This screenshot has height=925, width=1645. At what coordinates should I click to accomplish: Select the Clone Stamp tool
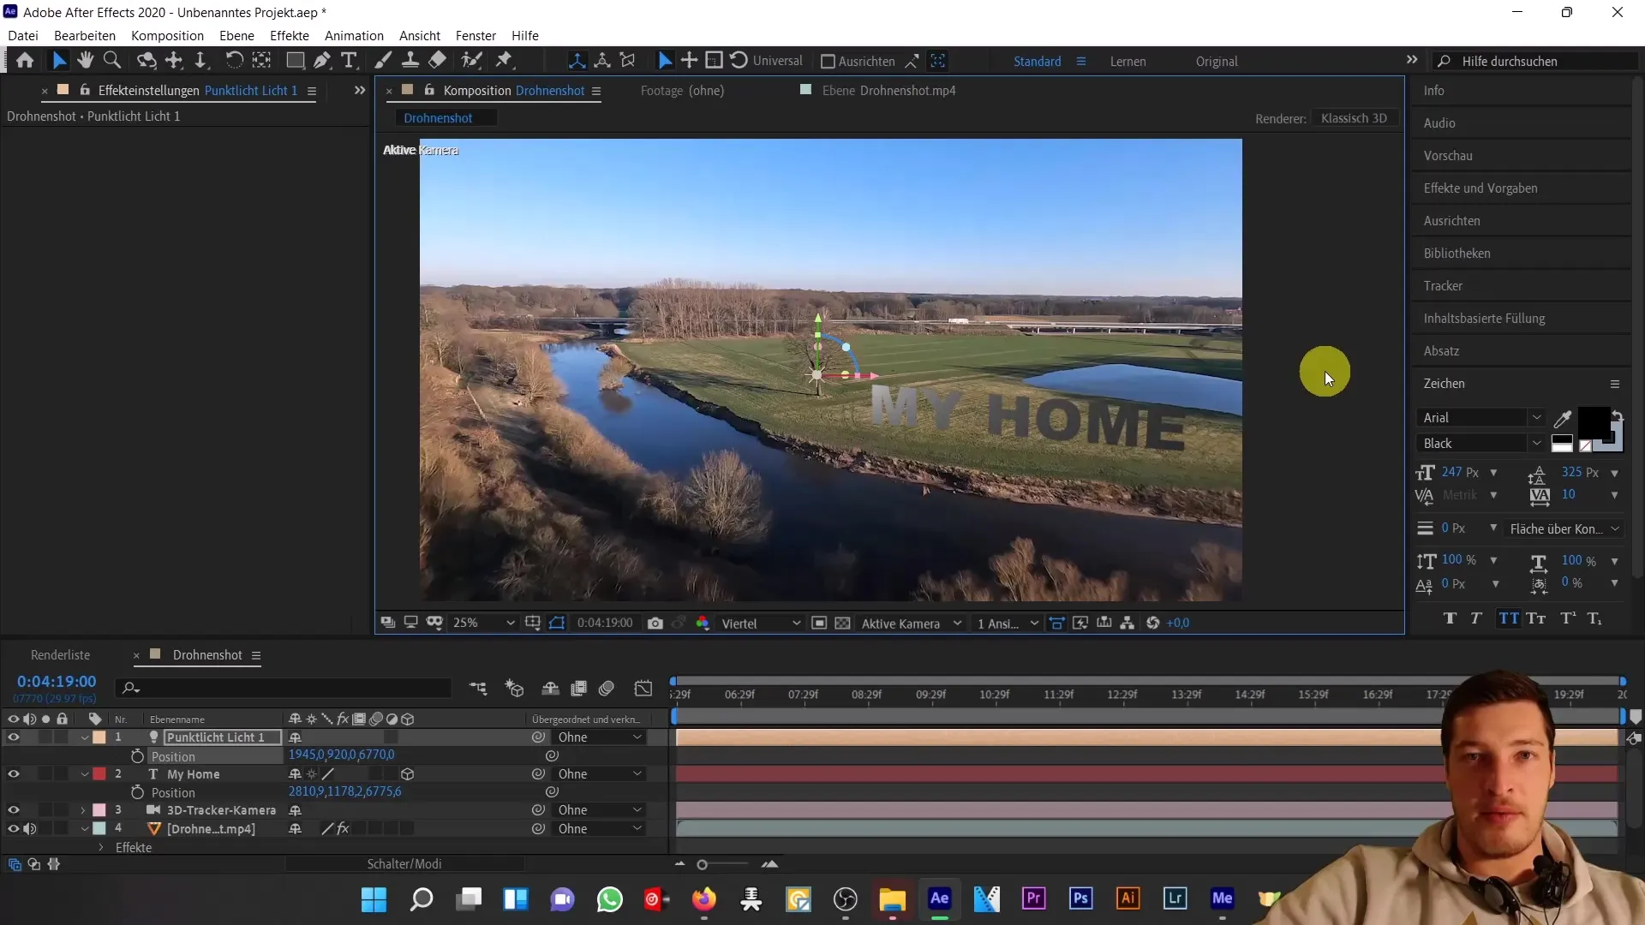pyautogui.click(x=410, y=61)
